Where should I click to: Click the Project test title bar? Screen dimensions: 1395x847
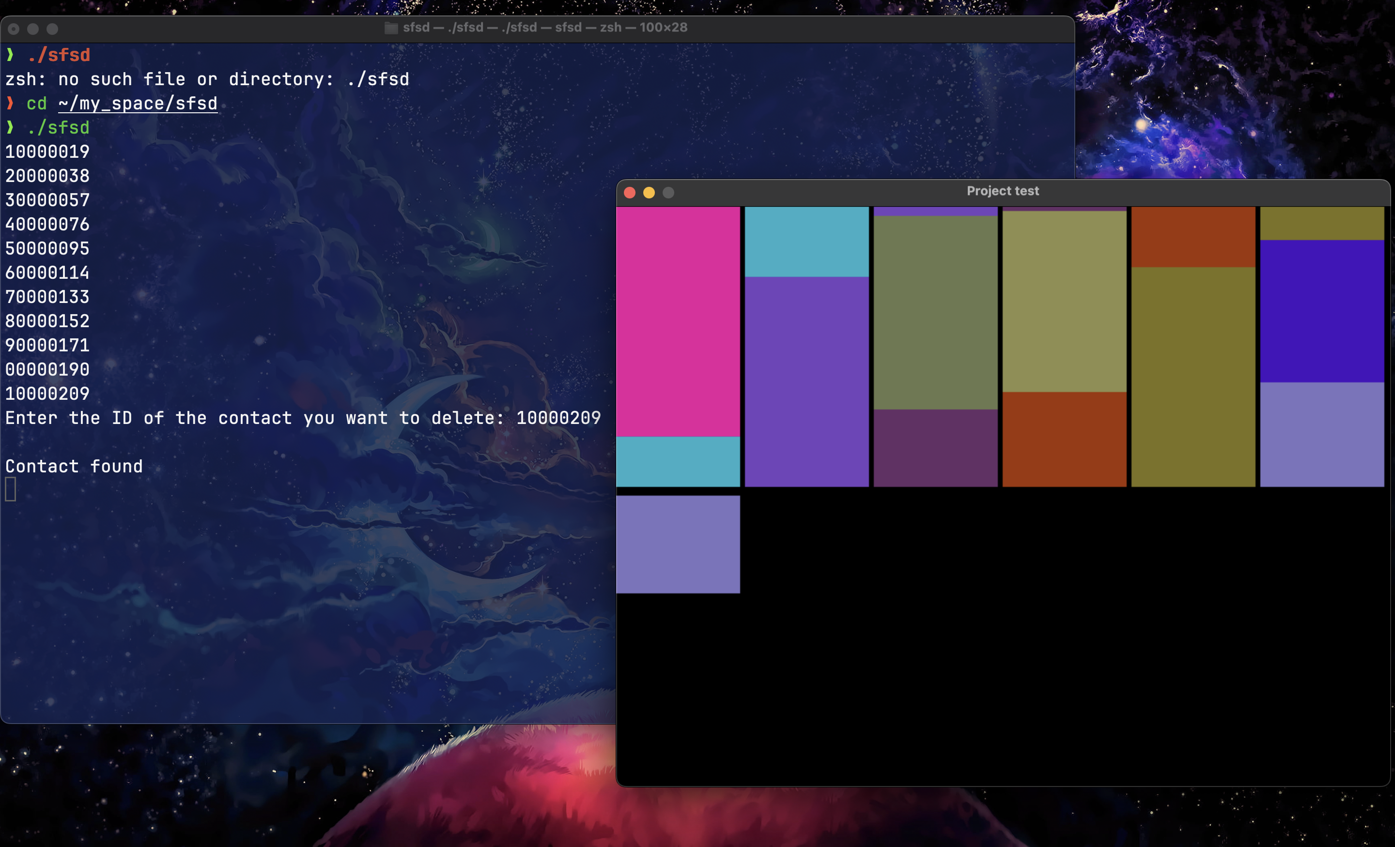1002,191
